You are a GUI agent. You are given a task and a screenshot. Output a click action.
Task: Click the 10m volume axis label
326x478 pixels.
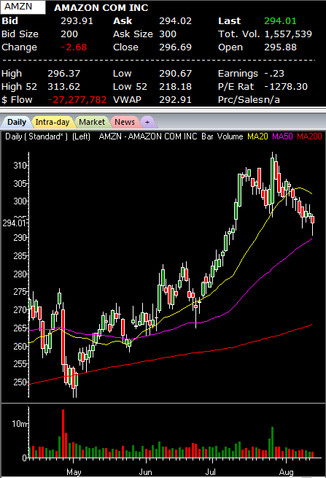pyautogui.click(x=20, y=424)
